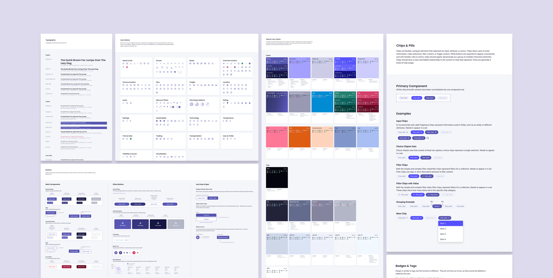Select the paper plane icon in Communication
The height and width of the screenshot is (278, 553).
coord(145,89)
